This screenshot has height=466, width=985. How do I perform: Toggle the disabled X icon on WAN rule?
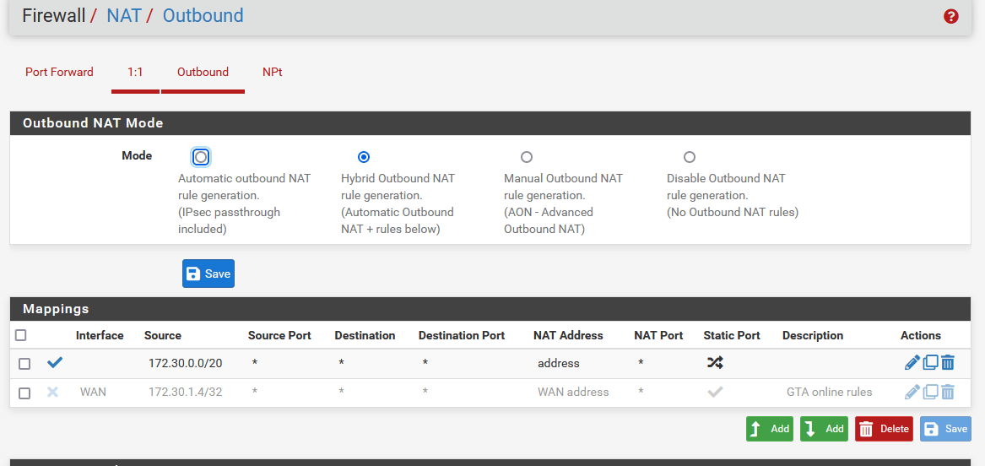pyautogui.click(x=53, y=392)
